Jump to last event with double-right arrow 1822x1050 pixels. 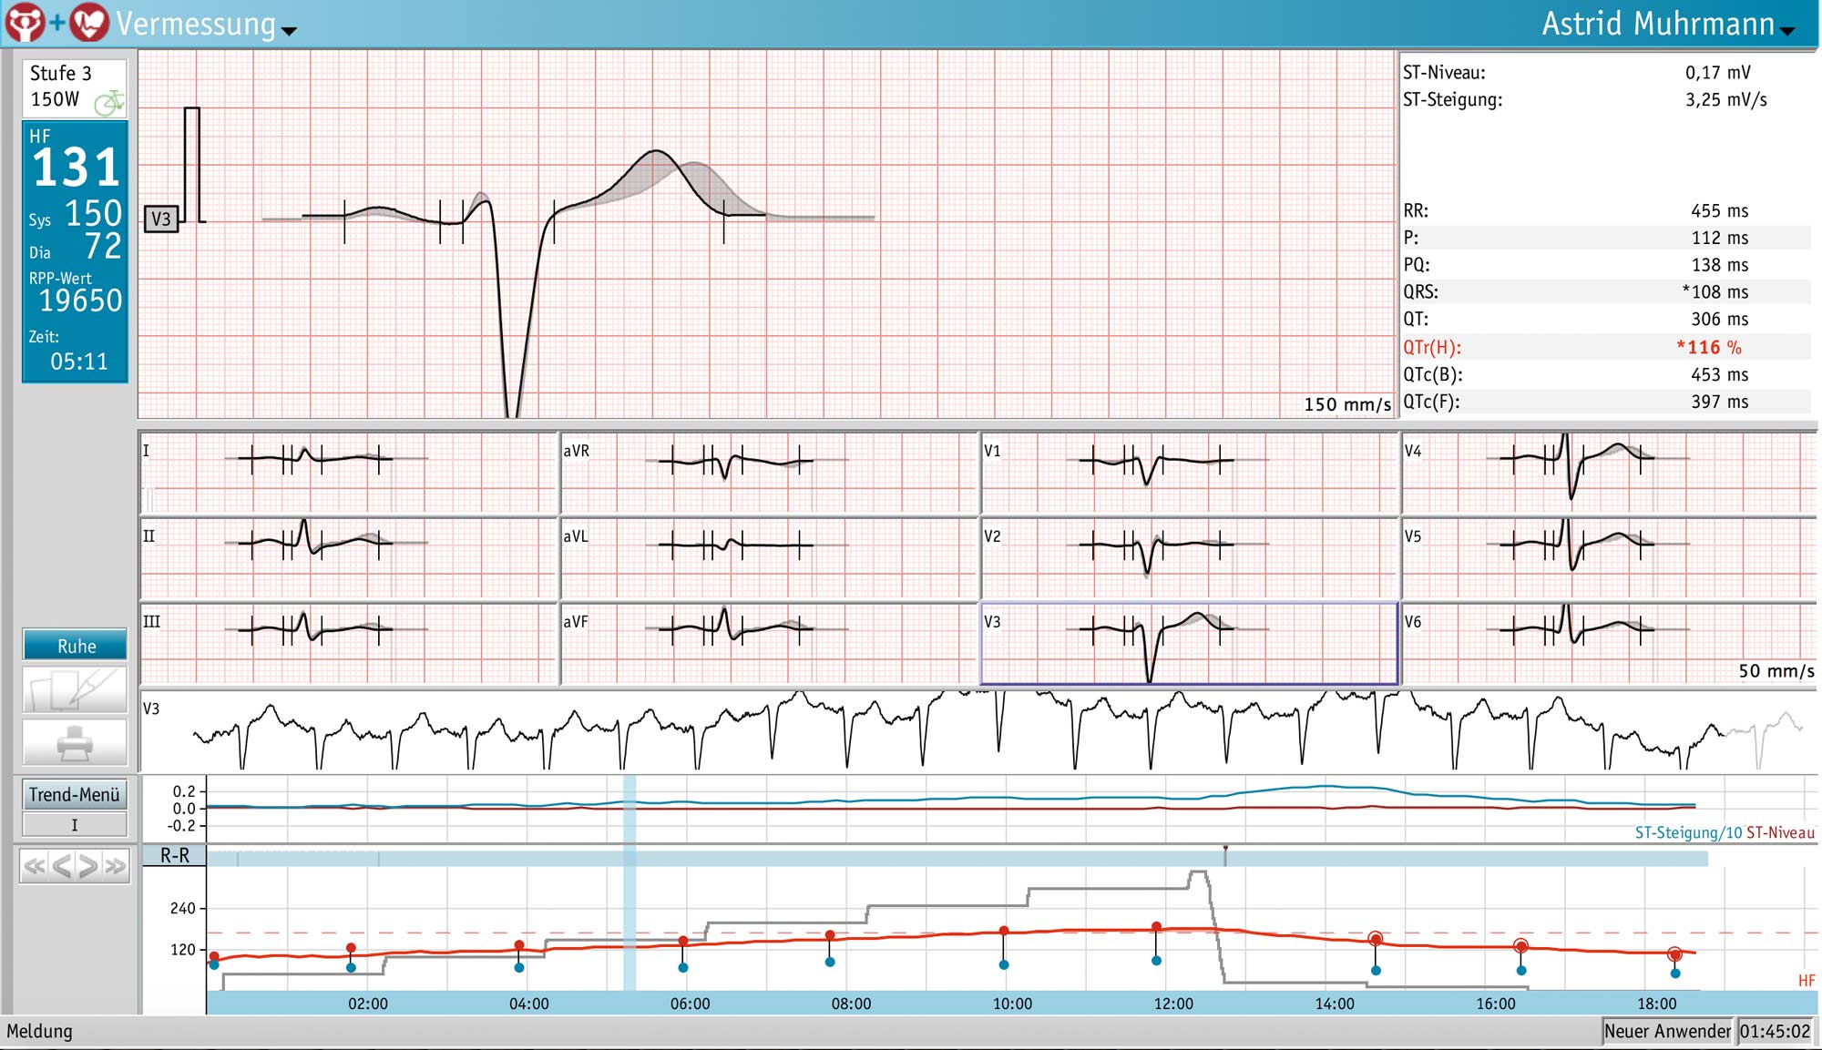[x=116, y=866]
